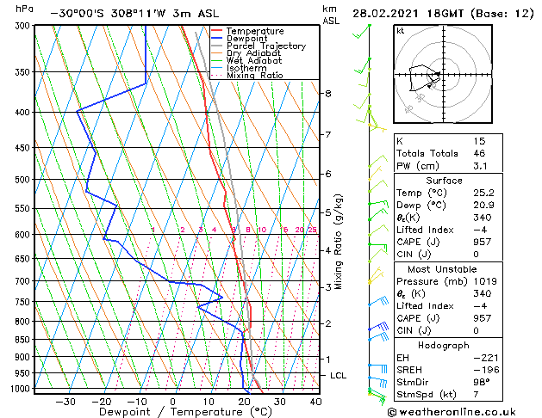Click the K index value 15
Image resolution: width=542 pixels, height=418 pixels.
(x=479, y=141)
